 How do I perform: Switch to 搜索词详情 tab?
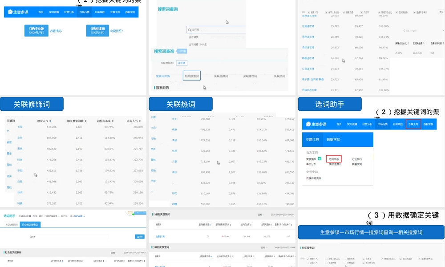coord(162,76)
